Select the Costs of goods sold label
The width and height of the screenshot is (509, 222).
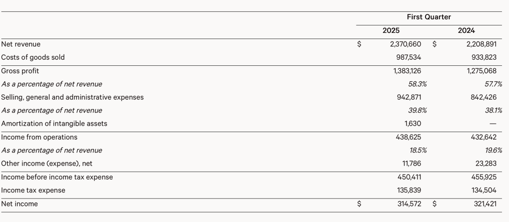coord(33,57)
